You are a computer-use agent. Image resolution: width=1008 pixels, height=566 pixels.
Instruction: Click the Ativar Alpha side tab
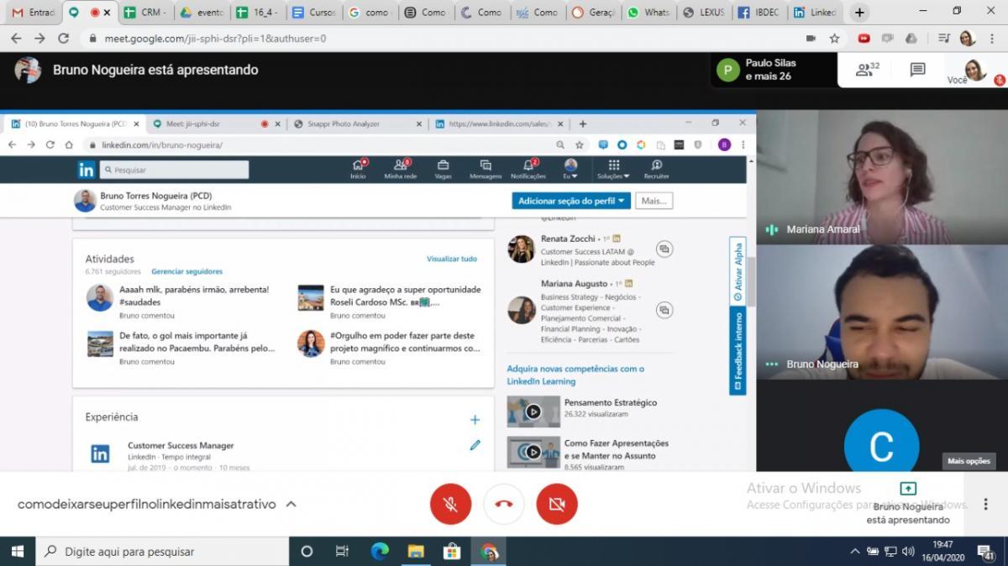click(x=738, y=272)
